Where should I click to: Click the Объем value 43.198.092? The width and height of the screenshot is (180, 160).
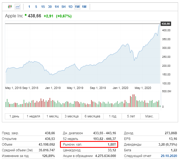tap(47, 145)
